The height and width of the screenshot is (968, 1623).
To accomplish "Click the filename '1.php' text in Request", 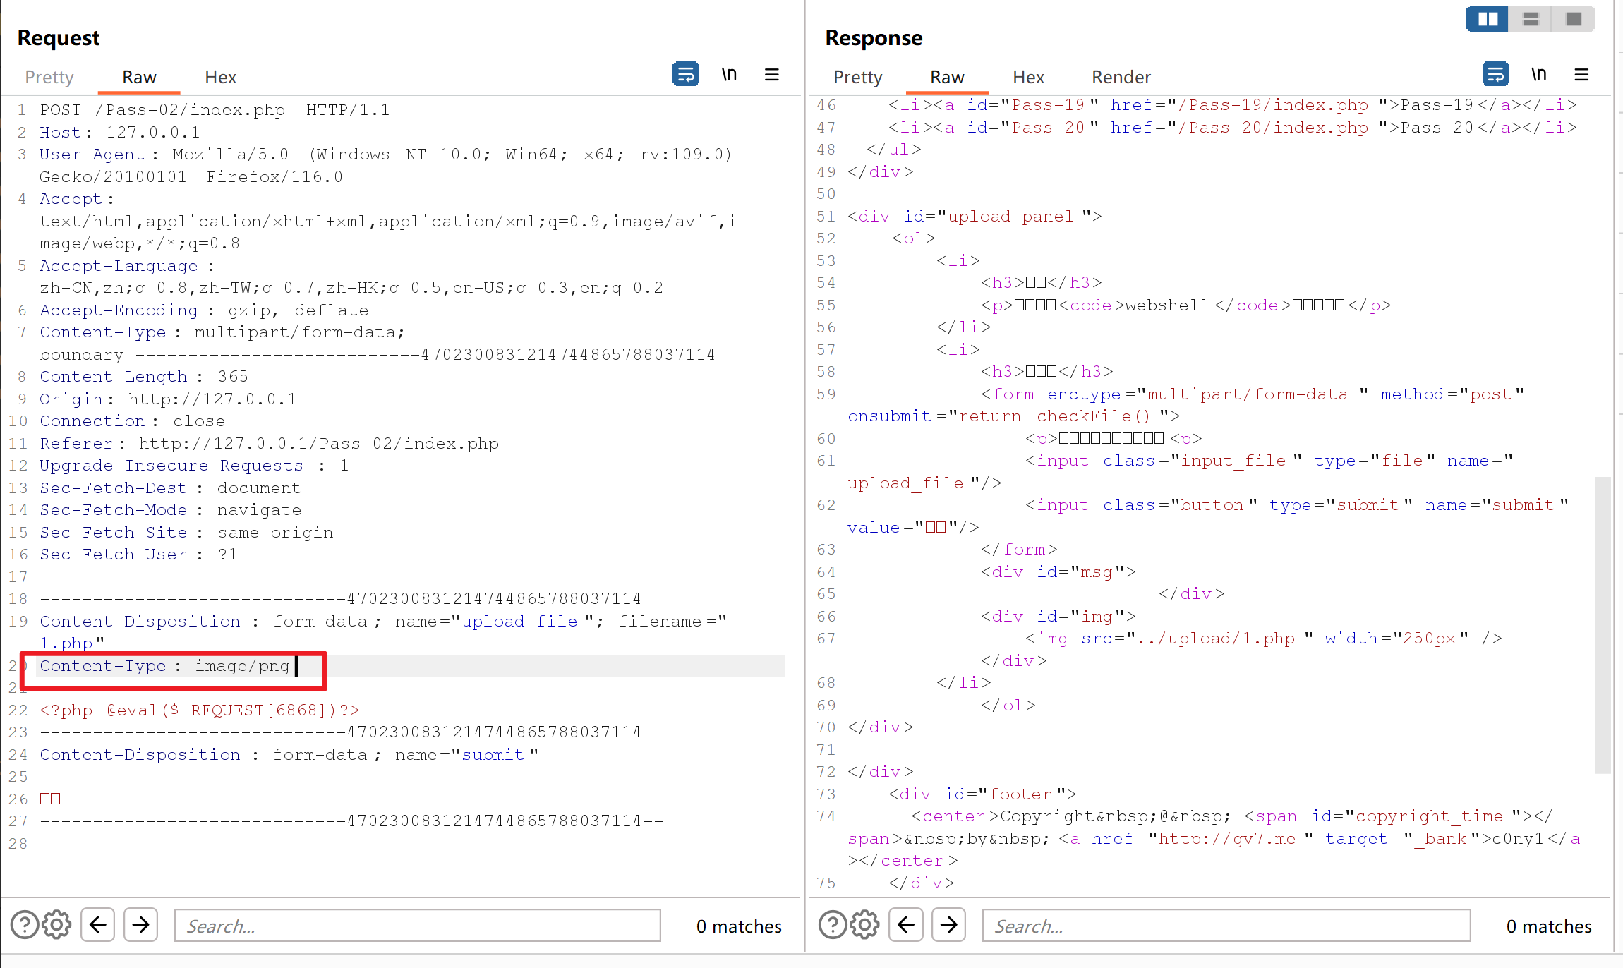I will [x=66, y=643].
